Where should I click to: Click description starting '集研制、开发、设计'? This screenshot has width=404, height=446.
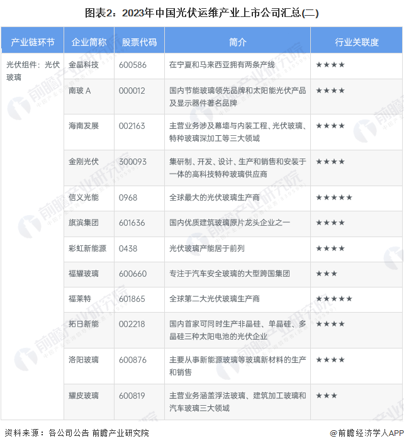238,167
